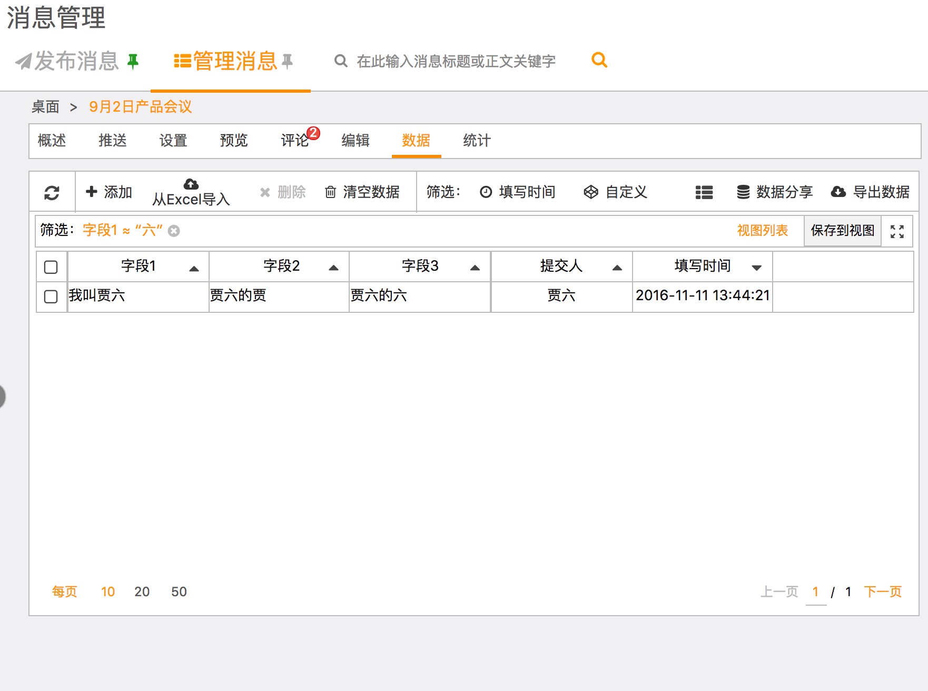Click the 导出数据 label

[881, 192]
